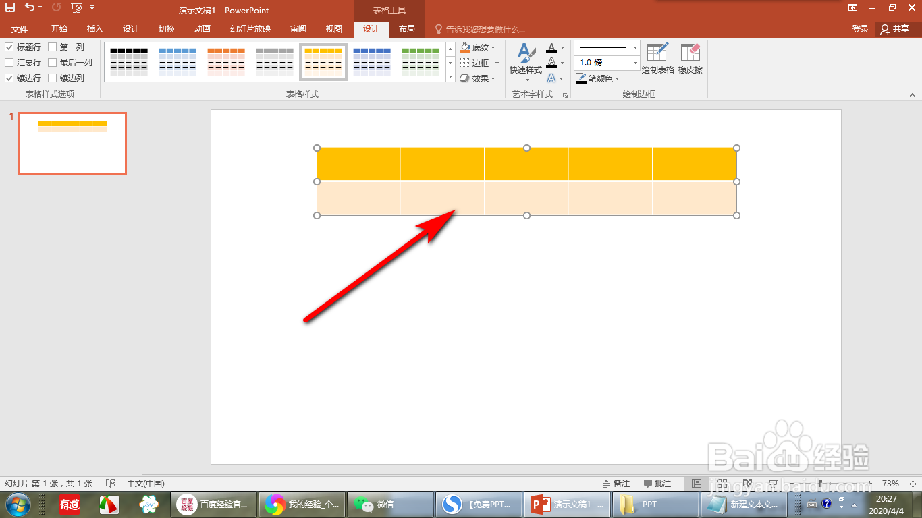Viewport: 922px width, 518px height.
Task: Click the text fill A icon
Action: pos(551,47)
